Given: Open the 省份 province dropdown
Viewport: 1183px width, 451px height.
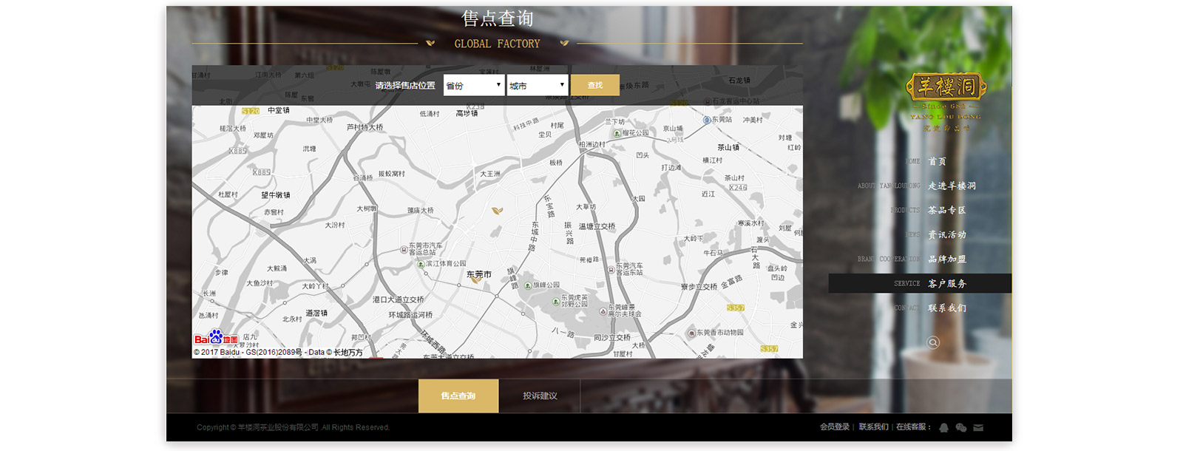Looking at the screenshot, I should pos(474,85).
